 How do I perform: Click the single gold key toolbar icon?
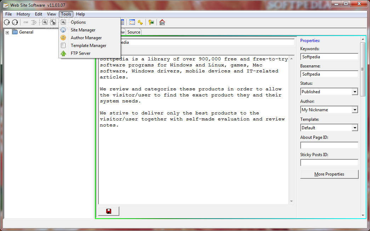pos(141,22)
